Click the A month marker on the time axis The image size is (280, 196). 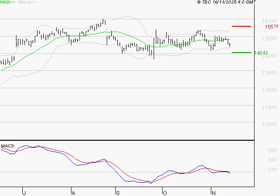[73, 193]
